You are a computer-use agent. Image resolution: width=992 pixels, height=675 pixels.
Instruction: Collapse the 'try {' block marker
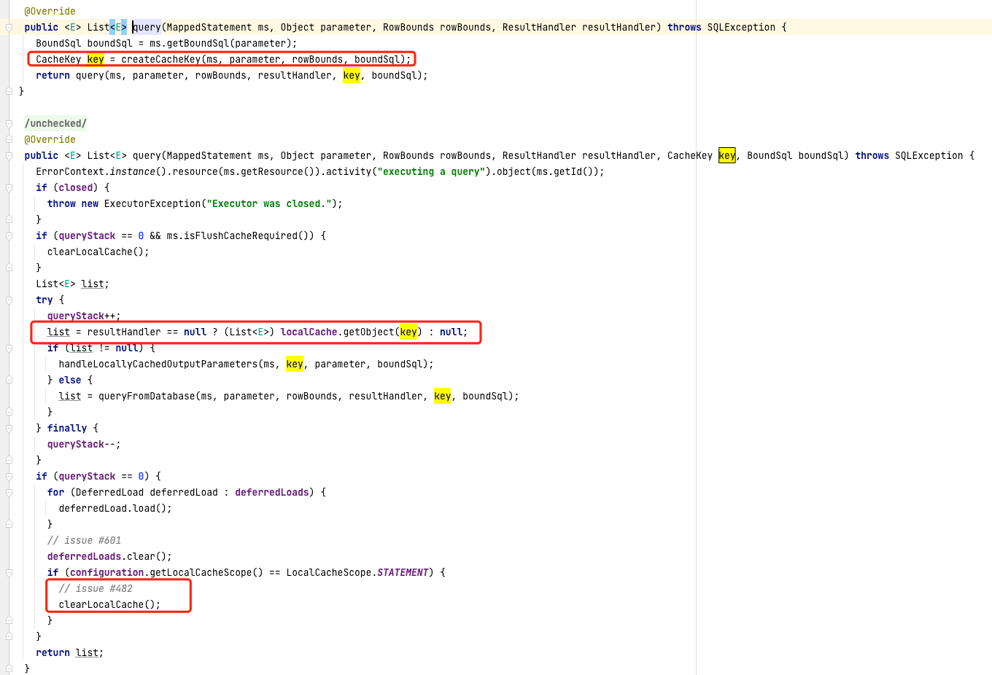pyautogui.click(x=9, y=300)
